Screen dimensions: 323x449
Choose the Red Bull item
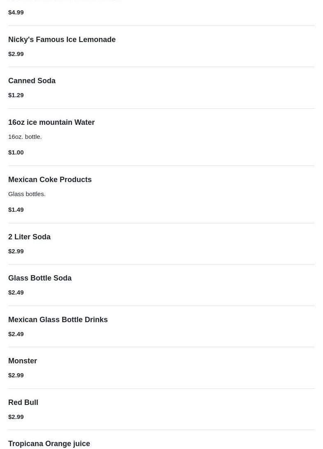23,402
